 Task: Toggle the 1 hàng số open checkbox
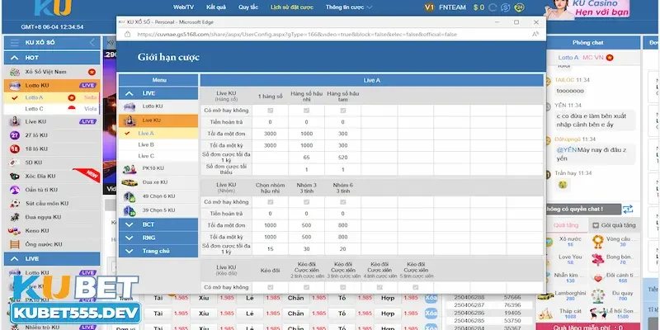pyautogui.click(x=270, y=109)
